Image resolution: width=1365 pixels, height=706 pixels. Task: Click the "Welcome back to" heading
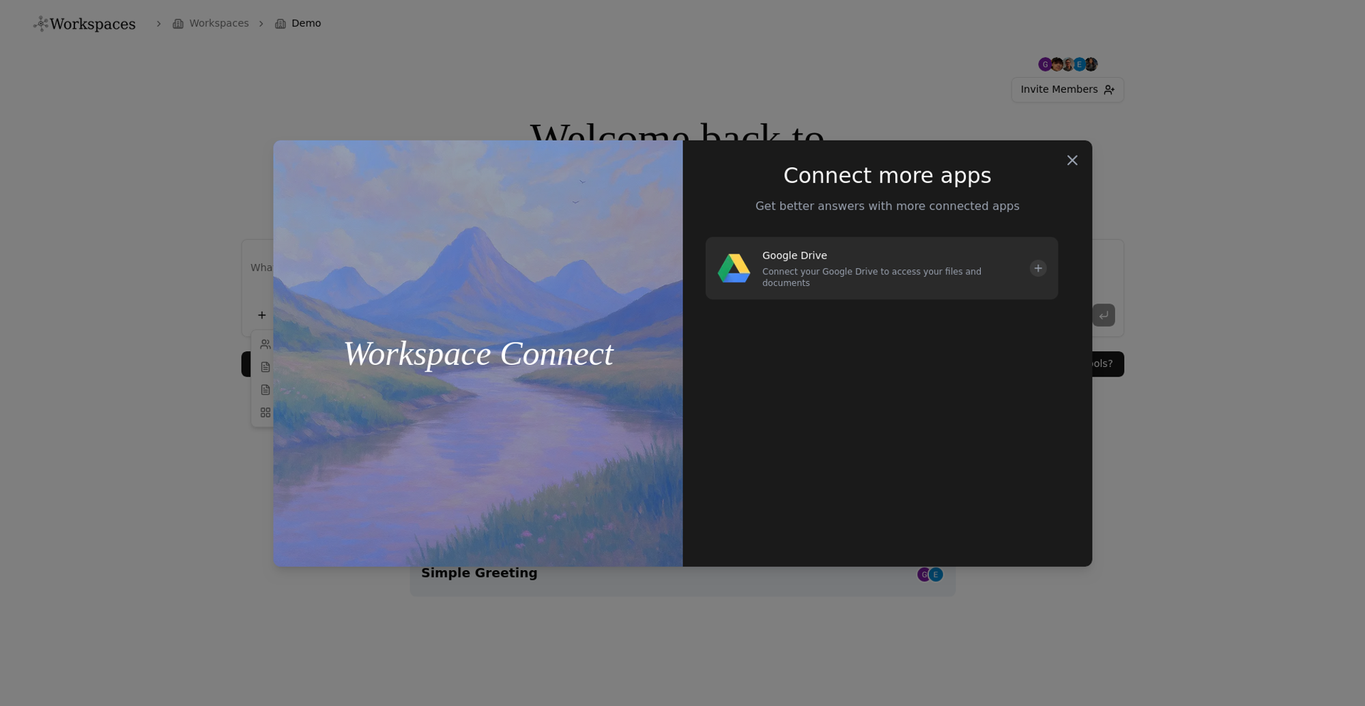(x=677, y=131)
